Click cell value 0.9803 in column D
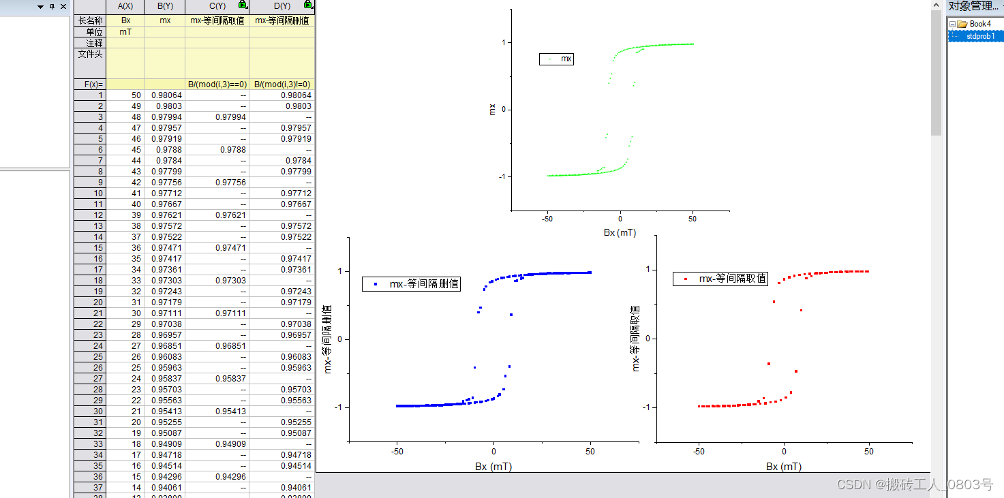The height and width of the screenshot is (498, 1004). 282,106
